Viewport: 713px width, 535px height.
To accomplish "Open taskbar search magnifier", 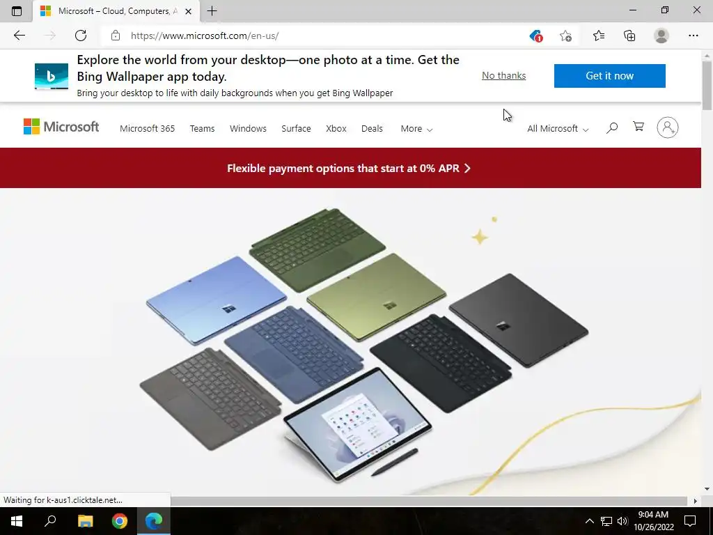I will pyautogui.click(x=50, y=521).
